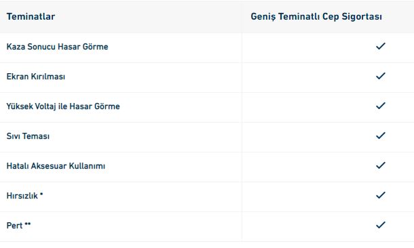Click the checkmark in the Ekran Kırılması row
This screenshot has width=414, height=248.
point(381,76)
